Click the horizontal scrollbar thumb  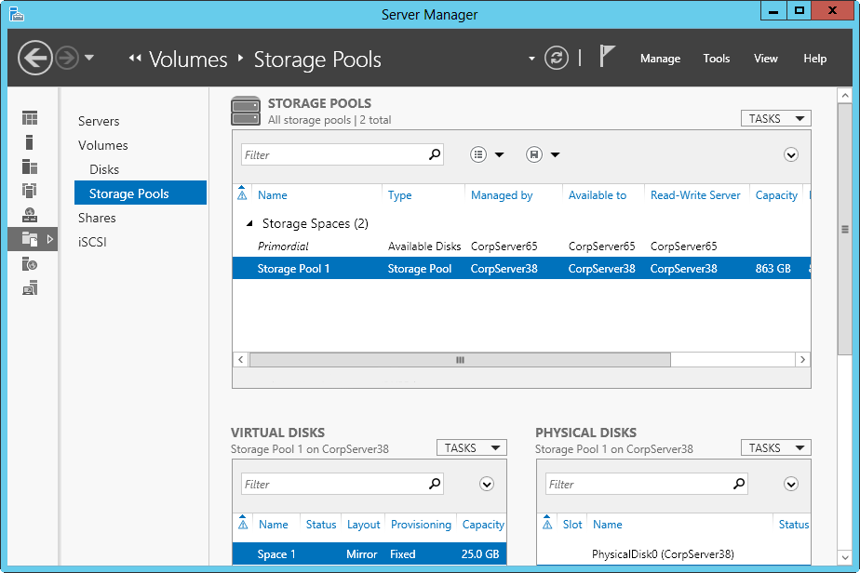[460, 360]
